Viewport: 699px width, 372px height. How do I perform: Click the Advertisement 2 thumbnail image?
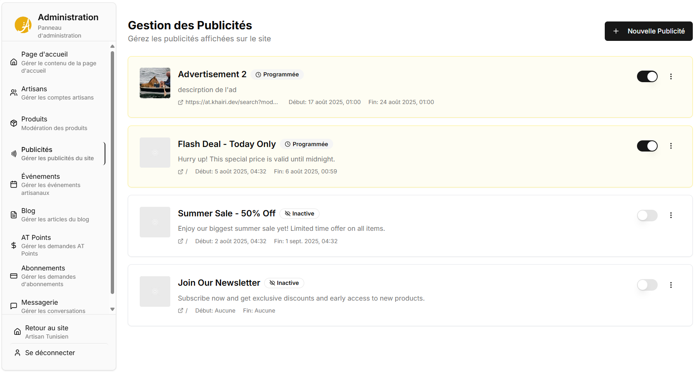click(155, 83)
